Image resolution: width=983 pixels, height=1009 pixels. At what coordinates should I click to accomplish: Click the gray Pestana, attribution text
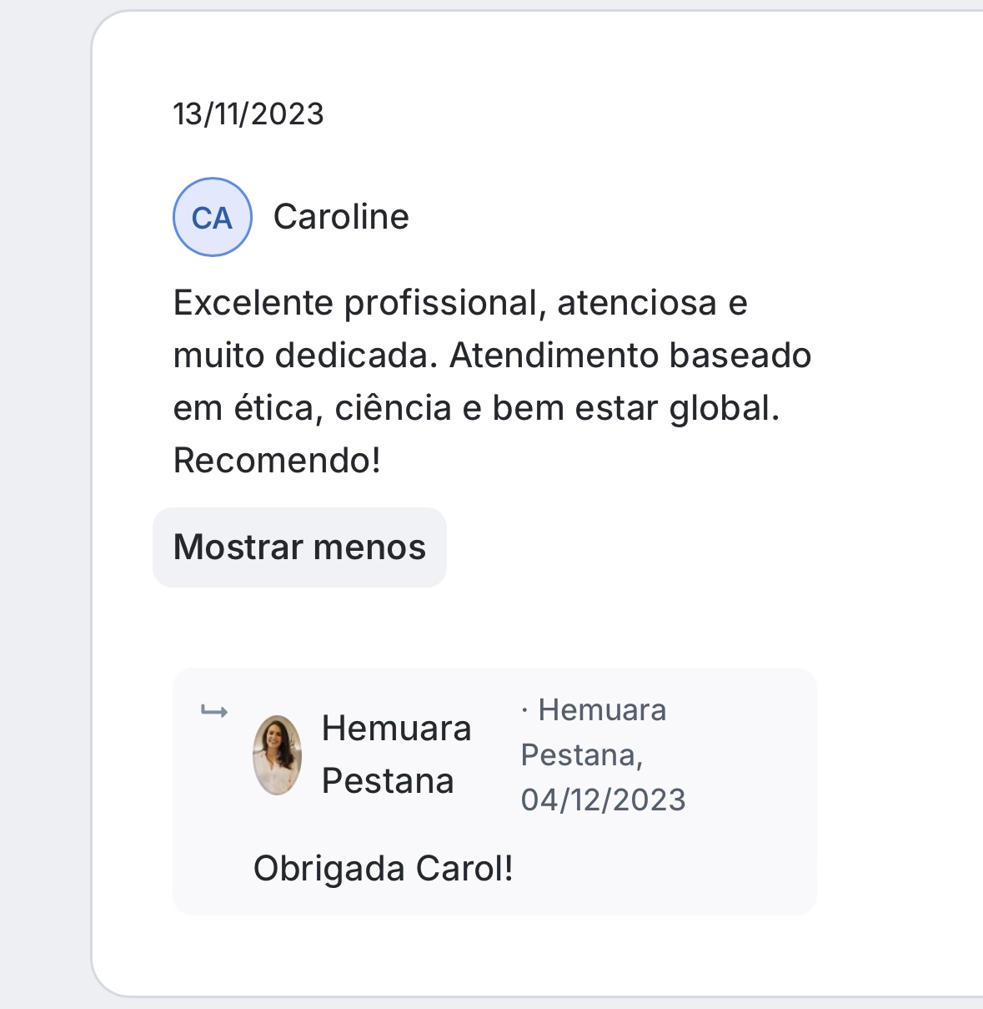click(x=581, y=754)
